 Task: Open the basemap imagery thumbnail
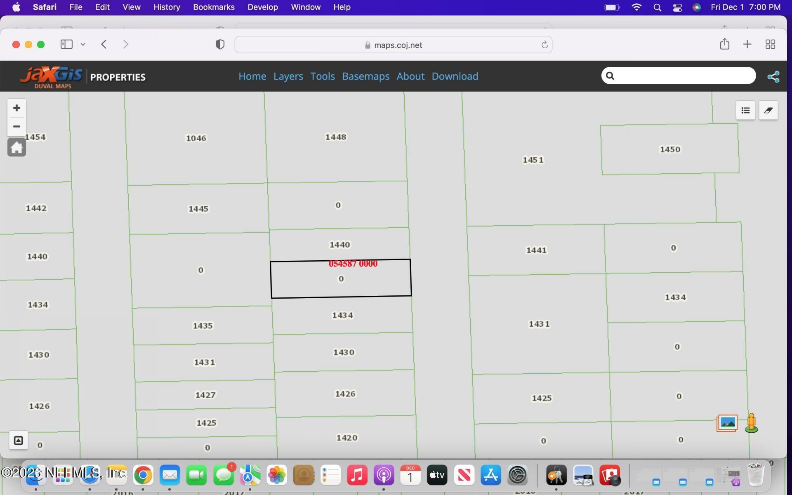pyautogui.click(x=727, y=423)
